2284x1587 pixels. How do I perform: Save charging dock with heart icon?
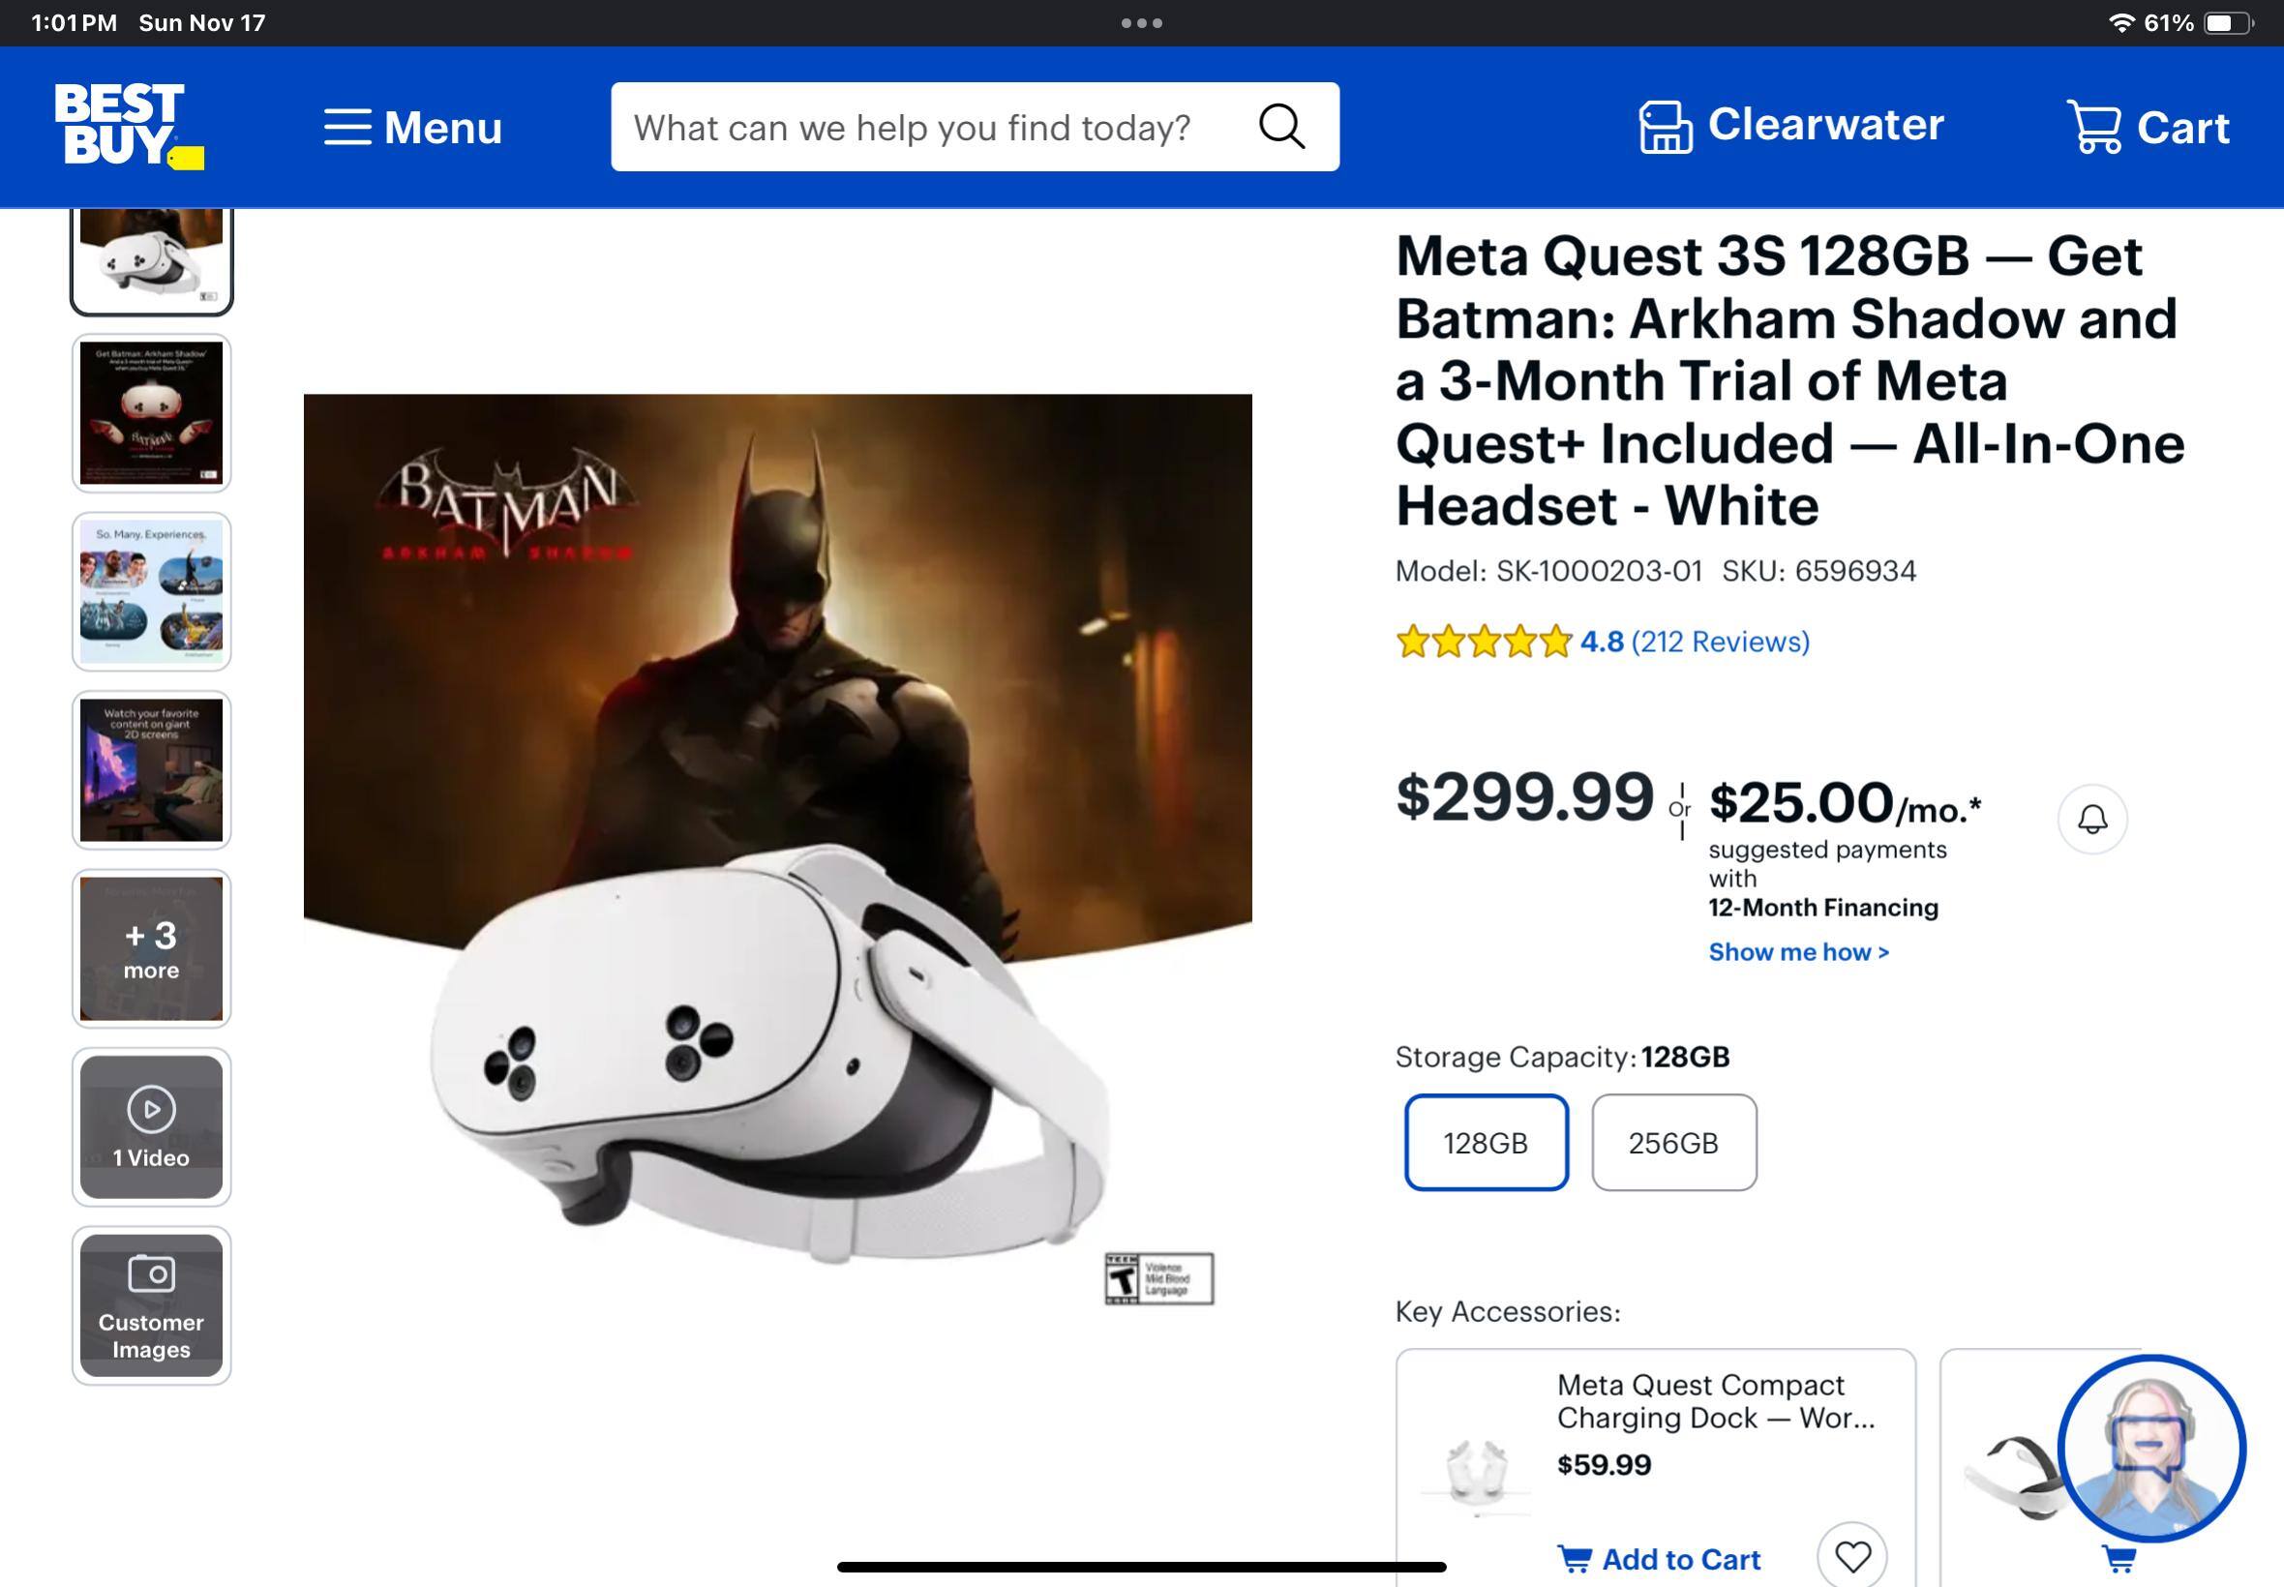click(1851, 1555)
